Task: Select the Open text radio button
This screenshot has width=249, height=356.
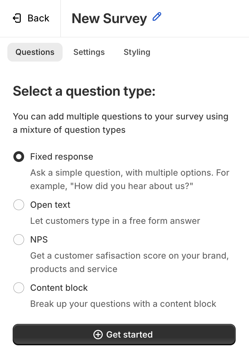Action: click(19, 205)
